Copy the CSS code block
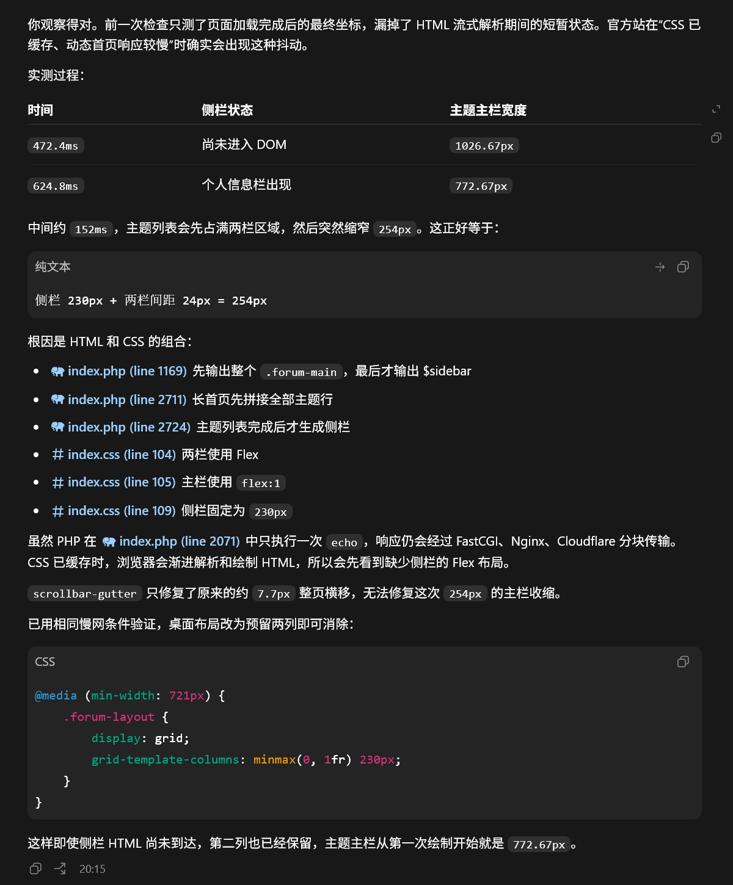The image size is (733, 885). [683, 662]
